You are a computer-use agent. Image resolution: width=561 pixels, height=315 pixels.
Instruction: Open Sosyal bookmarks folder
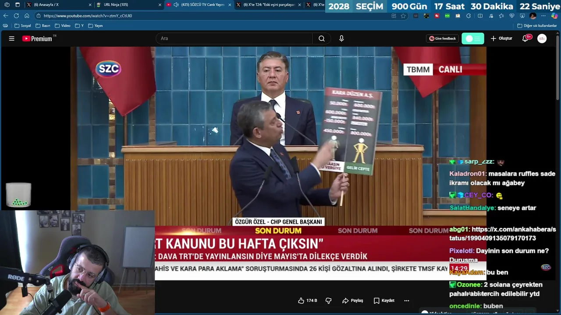22,26
